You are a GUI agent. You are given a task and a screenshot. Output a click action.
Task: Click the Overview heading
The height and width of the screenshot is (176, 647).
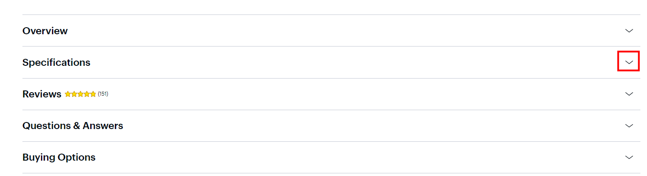click(45, 31)
